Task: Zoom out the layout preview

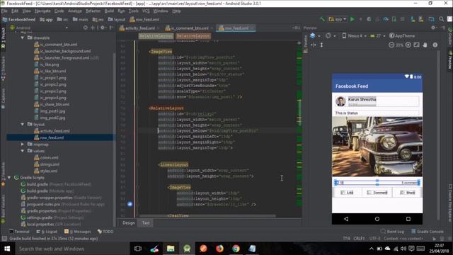Action: [x=391, y=45]
